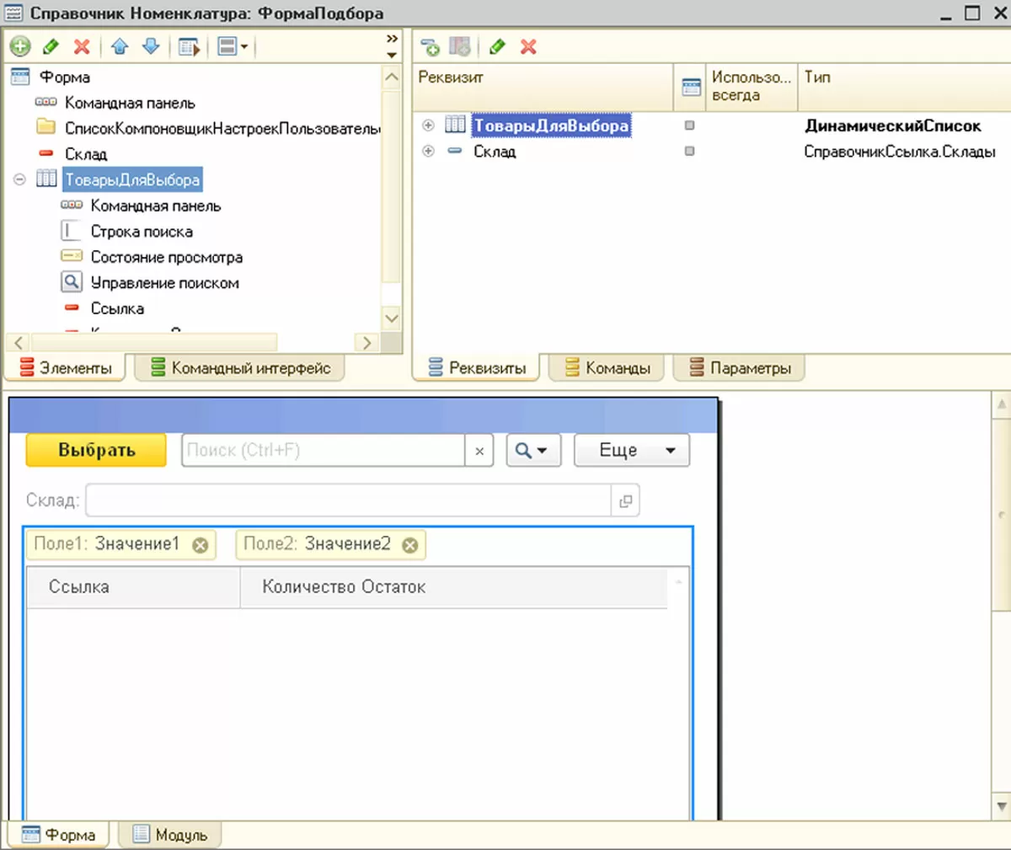Select the Форма root node in tree

click(65, 77)
